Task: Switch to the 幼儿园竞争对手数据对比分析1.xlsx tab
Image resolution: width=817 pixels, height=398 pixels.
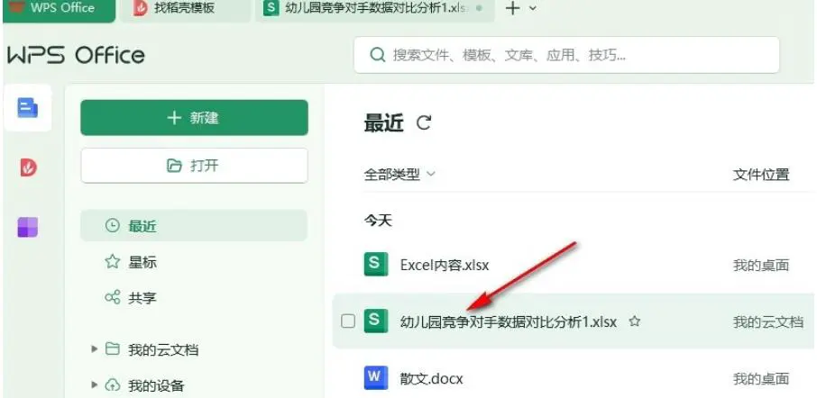Action: [x=374, y=9]
